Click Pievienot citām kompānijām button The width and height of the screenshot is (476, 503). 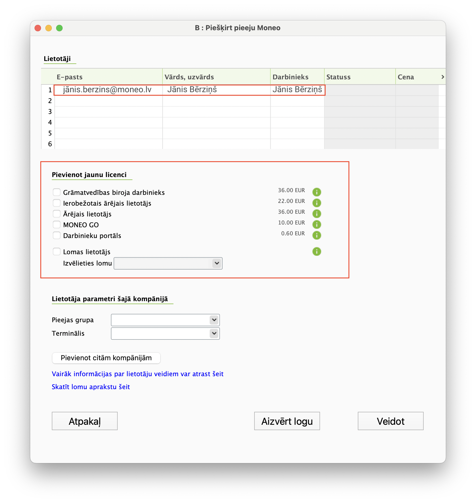pyautogui.click(x=106, y=358)
